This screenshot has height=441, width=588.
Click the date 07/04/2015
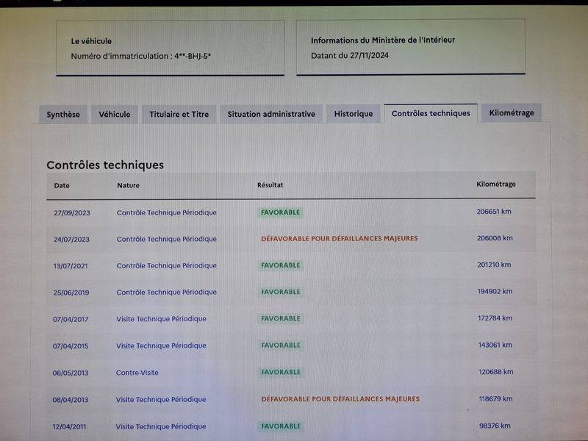click(x=71, y=346)
